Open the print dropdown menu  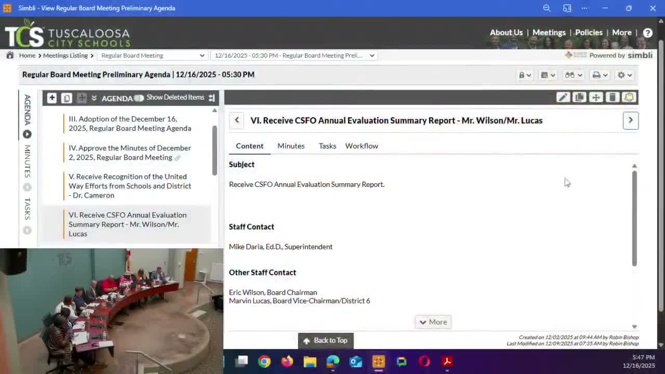pos(600,75)
